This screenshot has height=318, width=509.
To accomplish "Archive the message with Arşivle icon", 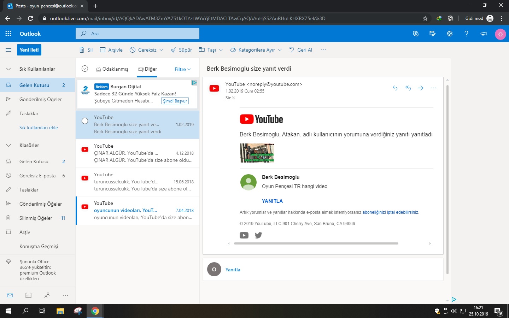I will click(x=111, y=50).
